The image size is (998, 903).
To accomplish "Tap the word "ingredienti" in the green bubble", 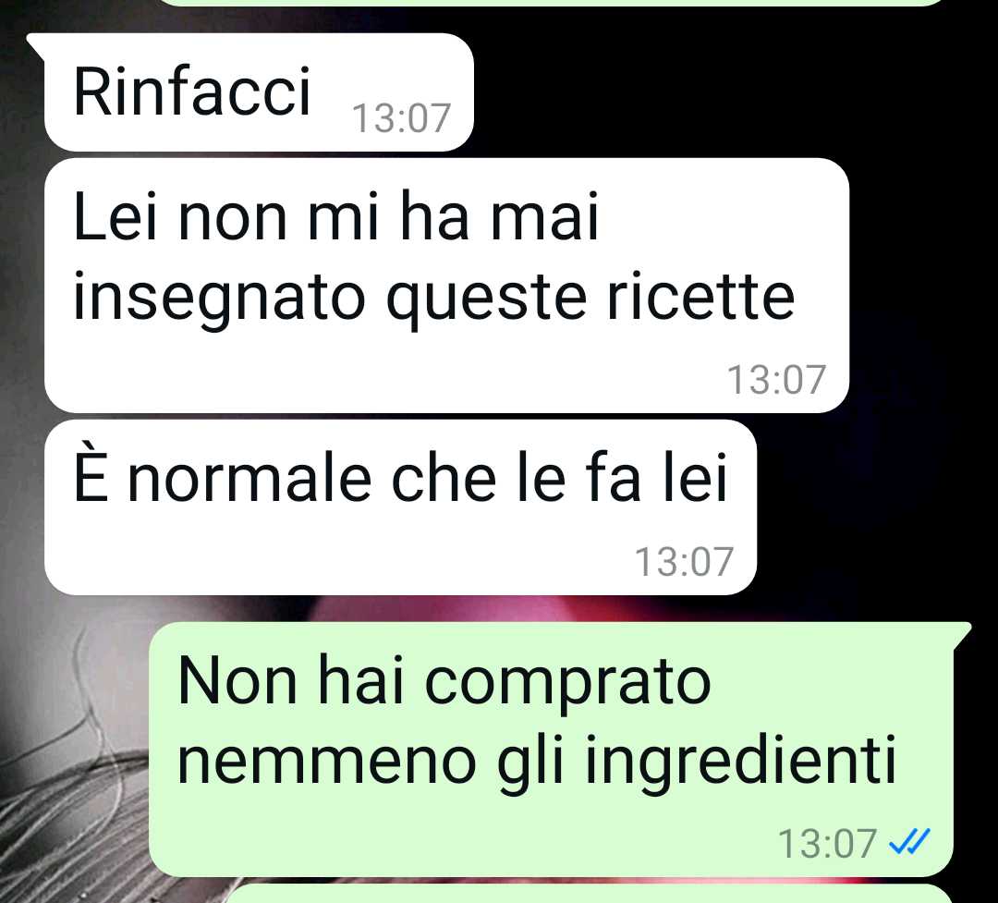I will (x=740, y=761).
